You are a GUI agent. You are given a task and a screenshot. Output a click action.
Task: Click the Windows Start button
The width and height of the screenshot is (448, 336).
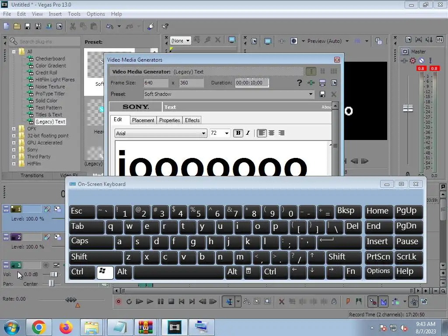(x=12, y=327)
